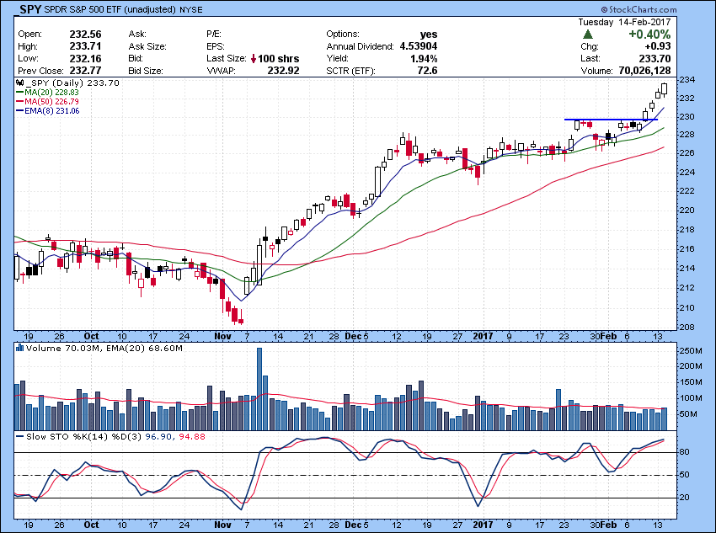Click the Prev Close value 232.77
Image resolution: width=716 pixels, height=533 pixels.
[x=85, y=71]
